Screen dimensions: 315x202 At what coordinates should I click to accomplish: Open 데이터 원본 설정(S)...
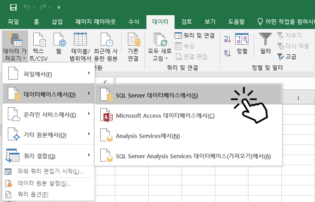[48, 183]
